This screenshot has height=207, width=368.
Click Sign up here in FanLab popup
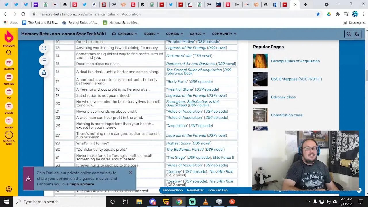tap(82, 184)
